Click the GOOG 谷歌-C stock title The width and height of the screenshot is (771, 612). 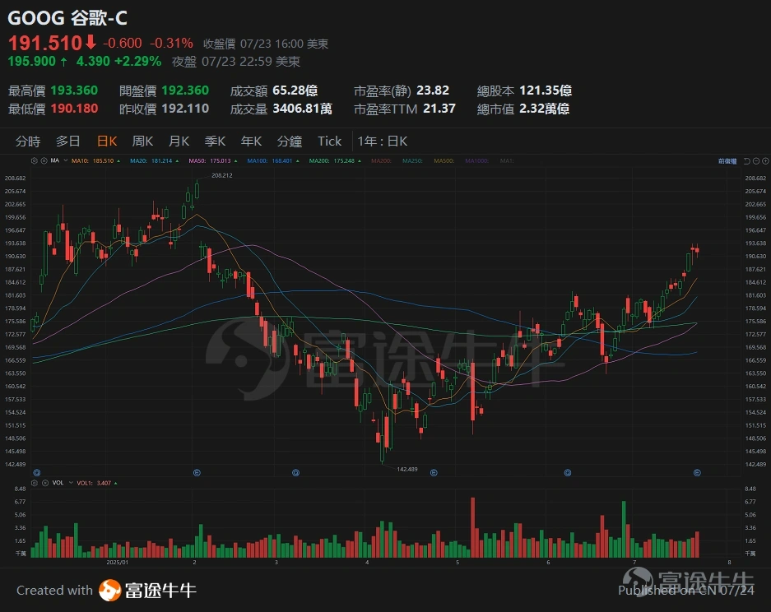click(67, 18)
